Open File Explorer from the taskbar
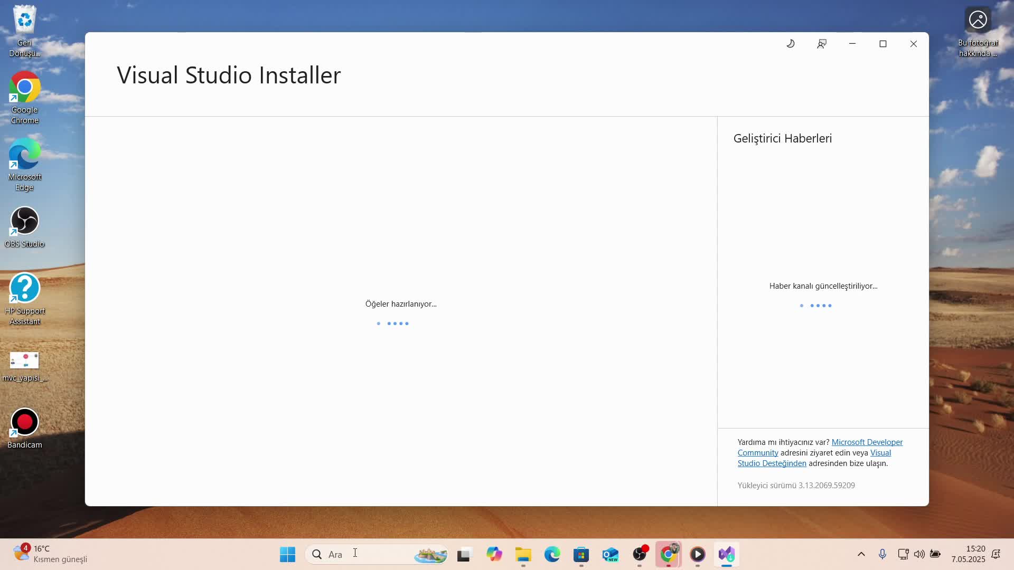1014x570 pixels. (x=523, y=554)
